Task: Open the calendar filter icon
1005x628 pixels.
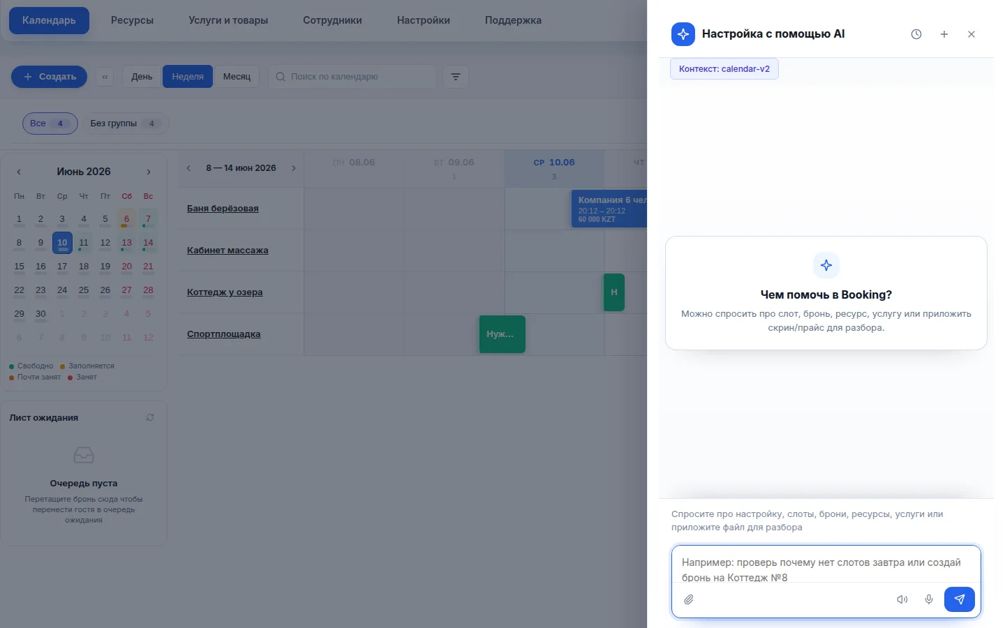Action: coord(456,77)
